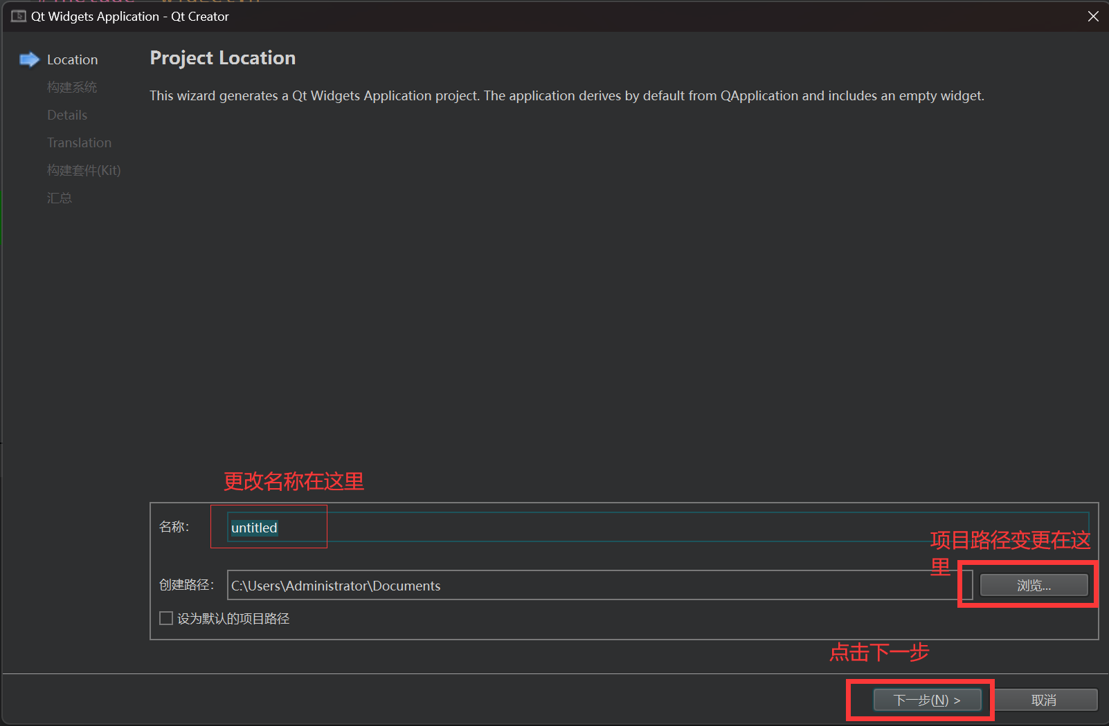Click the 创建路径 project path field
1109x726 pixels.
(x=595, y=586)
